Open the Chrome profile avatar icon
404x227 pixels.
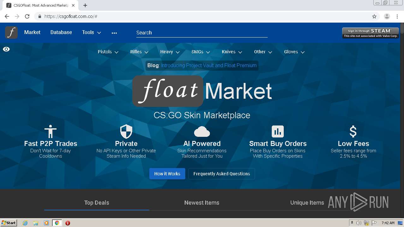tap(387, 16)
